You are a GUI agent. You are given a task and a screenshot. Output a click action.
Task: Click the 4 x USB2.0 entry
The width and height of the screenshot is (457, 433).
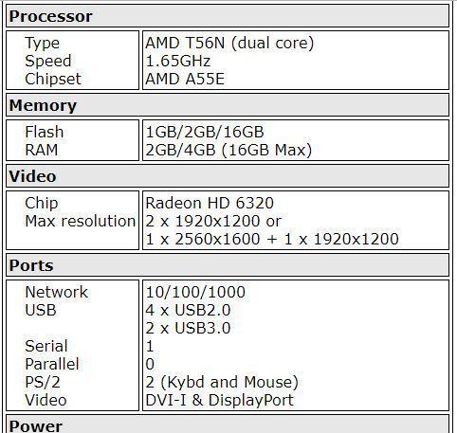pyautogui.click(x=188, y=310)
